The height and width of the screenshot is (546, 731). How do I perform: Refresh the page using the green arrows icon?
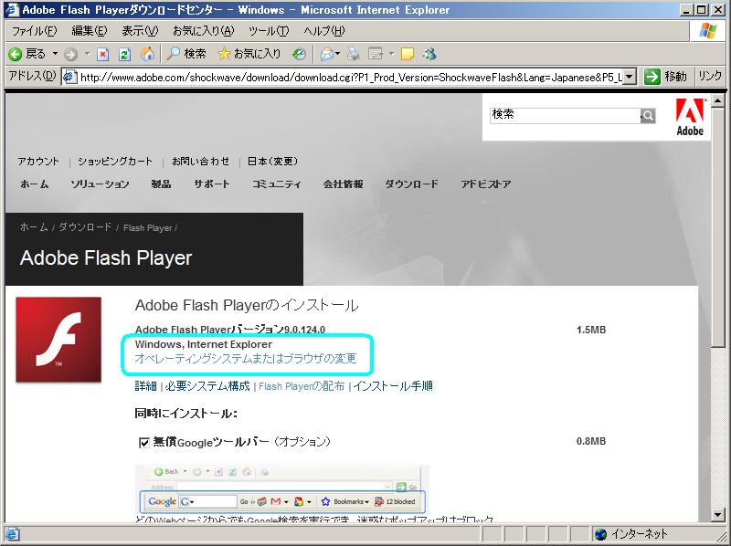124,55
